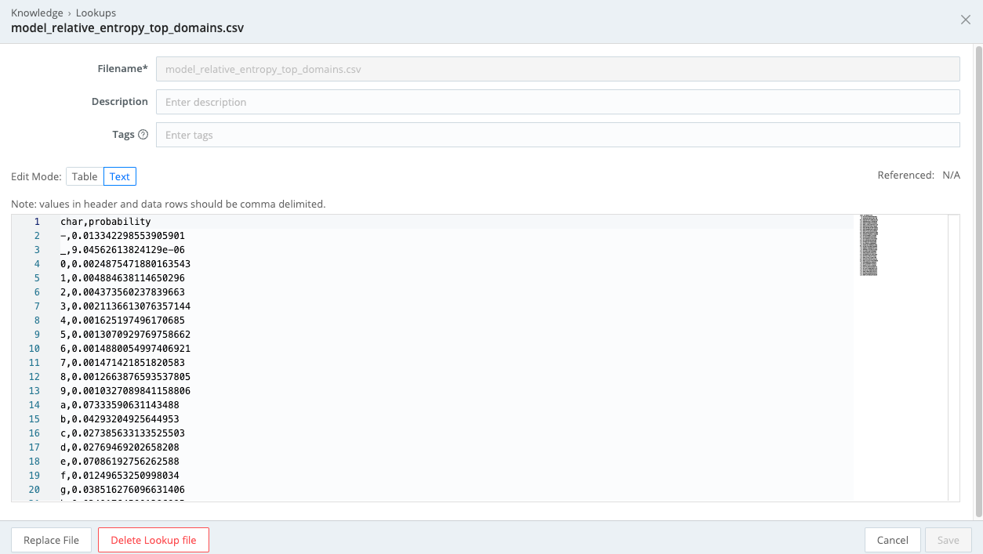Select Text edit mode
Screen dimensions: 983x554
pyautogui.click(x=120, y=176)
